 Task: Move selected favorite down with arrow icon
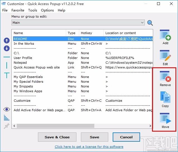(x=7, y=48)
